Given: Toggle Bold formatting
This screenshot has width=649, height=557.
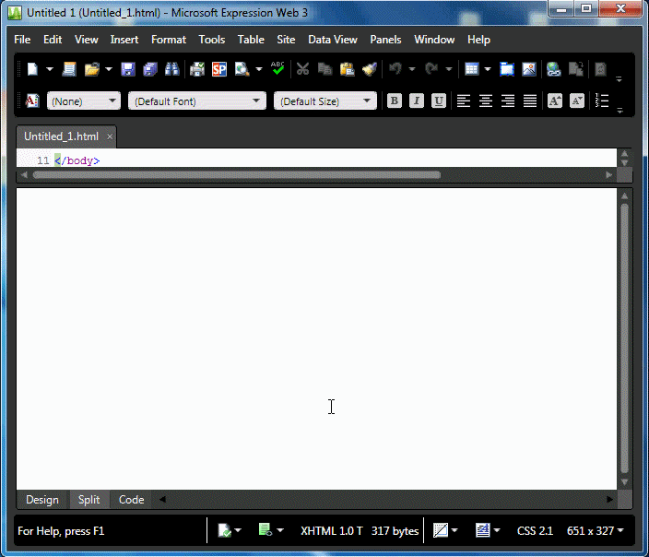Looking at the screenshot, I should (x=395, y=101).
